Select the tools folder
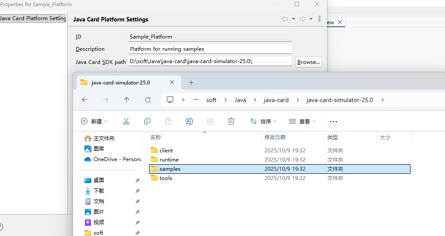 pyautogui.click(x=166, y=178)
